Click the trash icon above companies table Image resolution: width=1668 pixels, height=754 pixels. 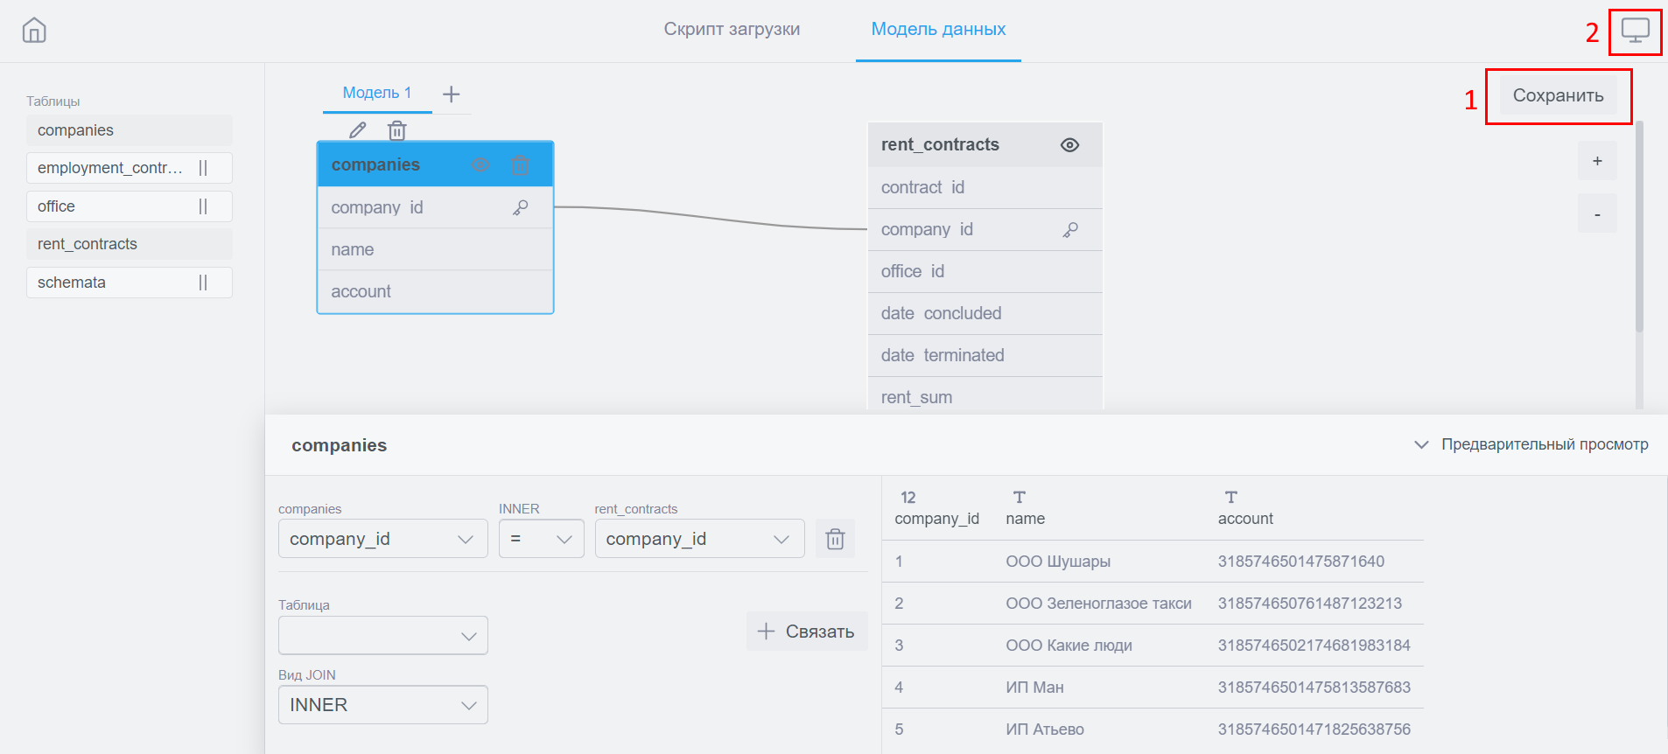397,130
